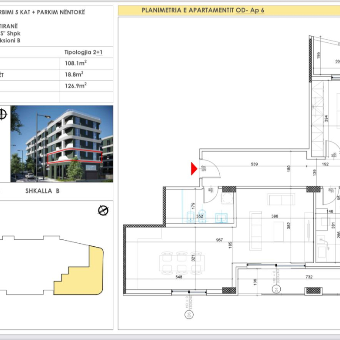Select the 967 dimension label
340x340 pixels.
tap(218, 240)
